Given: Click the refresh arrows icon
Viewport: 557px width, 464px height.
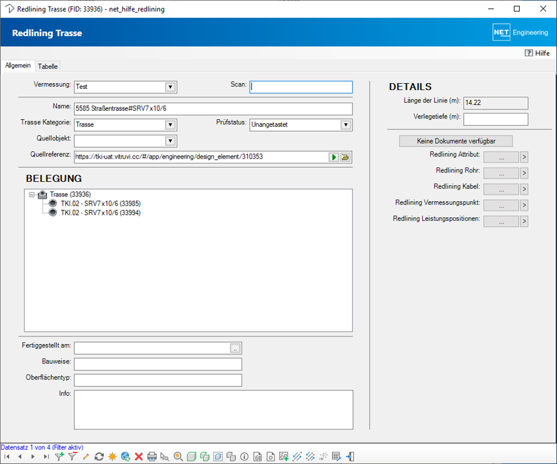Looking at the screenshot, I should pyautogui.click(x=99, y=456).
